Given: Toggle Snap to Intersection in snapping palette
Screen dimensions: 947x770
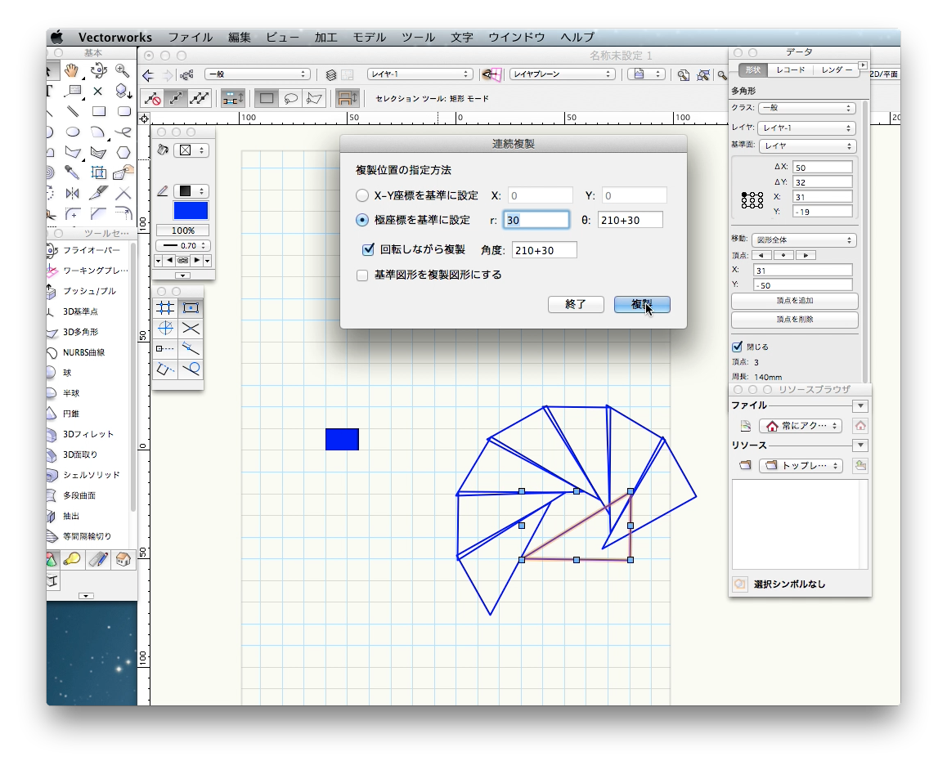Looking at the screenshot, I should coord(191,329).
